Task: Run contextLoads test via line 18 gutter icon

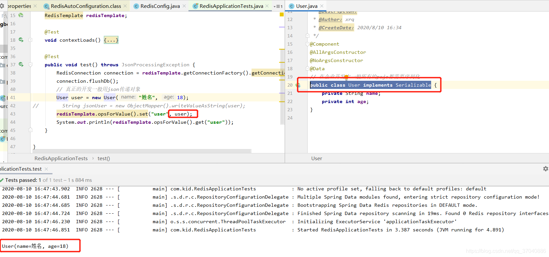Action: (21, 40)
